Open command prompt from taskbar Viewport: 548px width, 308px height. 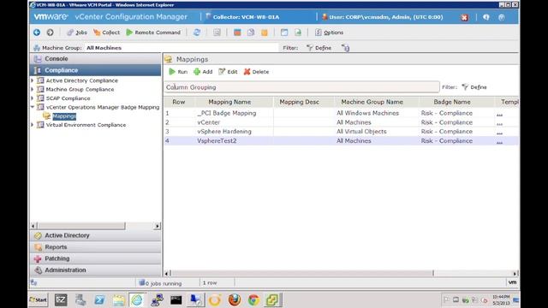(176, 299)
